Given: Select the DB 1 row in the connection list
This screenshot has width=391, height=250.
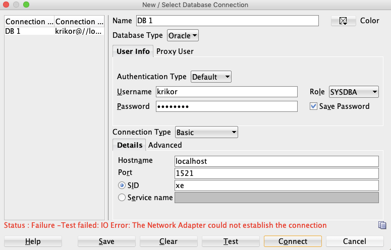Looking at the screenshot, I should [54, 31].
